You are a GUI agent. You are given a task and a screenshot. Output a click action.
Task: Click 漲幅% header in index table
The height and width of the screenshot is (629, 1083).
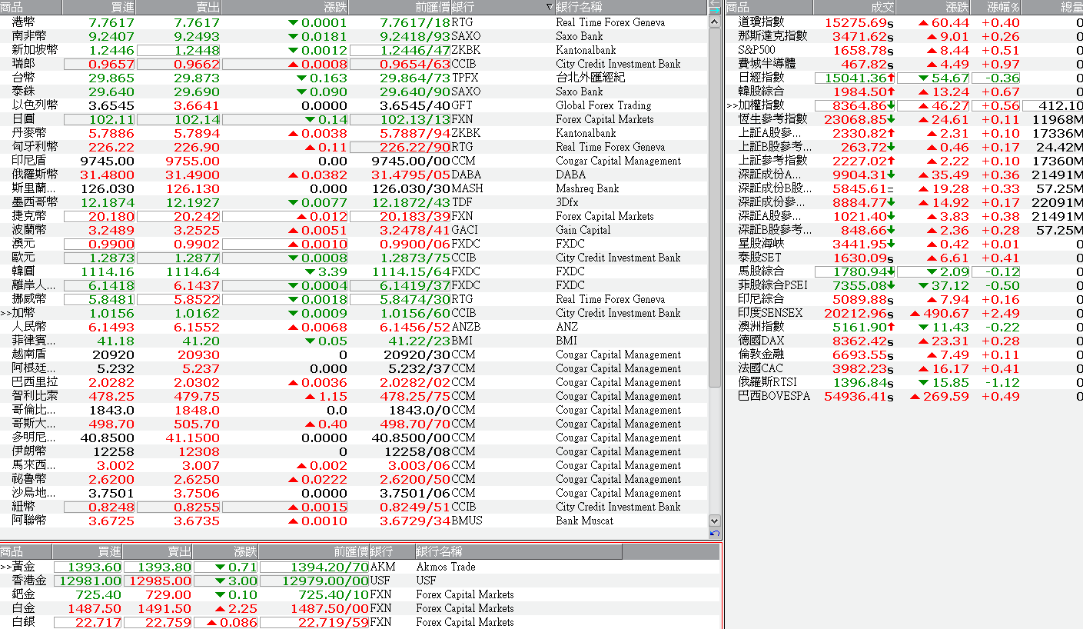pos(996,8)
